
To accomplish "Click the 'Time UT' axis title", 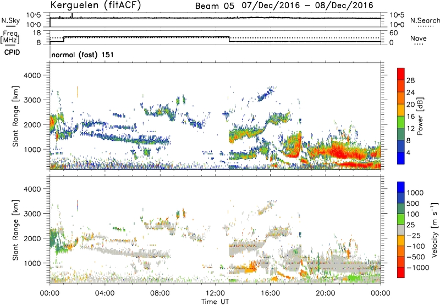I will pos(215,302).
